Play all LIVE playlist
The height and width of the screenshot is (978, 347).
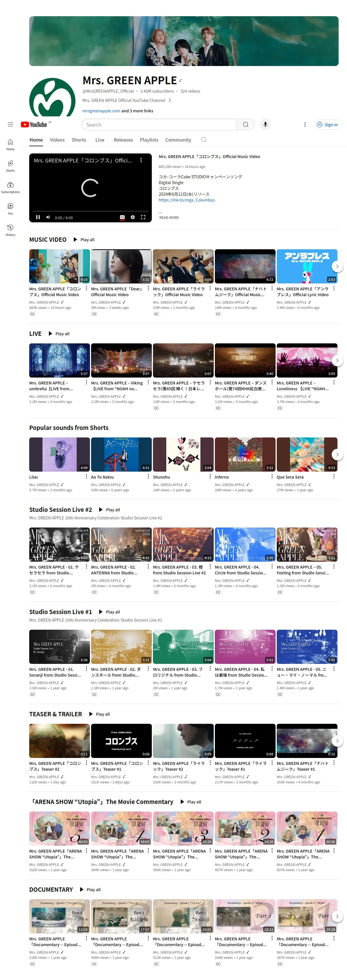tap(59, 334)
